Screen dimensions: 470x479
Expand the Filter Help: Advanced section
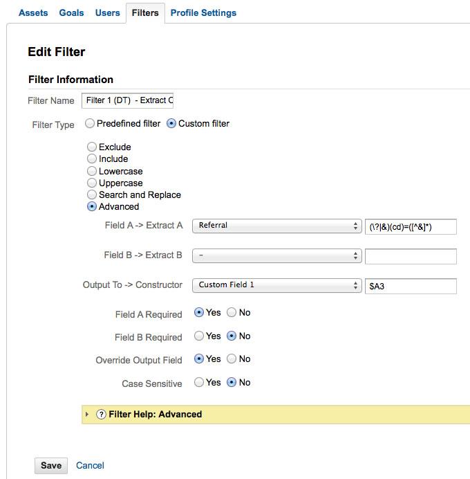87,414
